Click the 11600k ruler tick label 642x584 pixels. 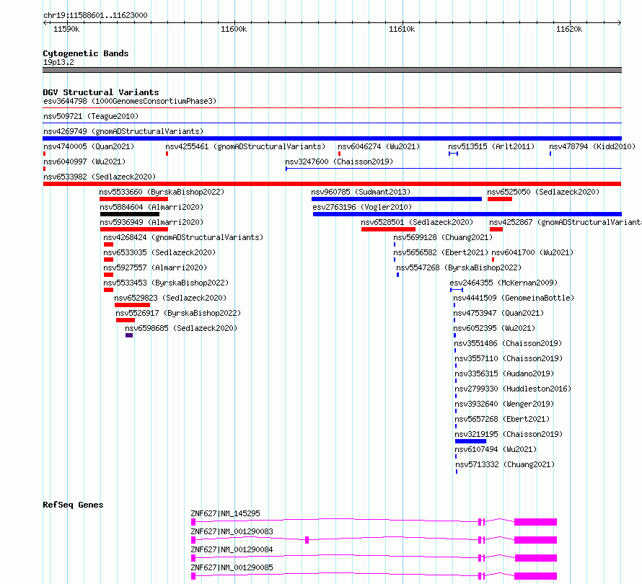pyautogui.click(x=234, y=29)
